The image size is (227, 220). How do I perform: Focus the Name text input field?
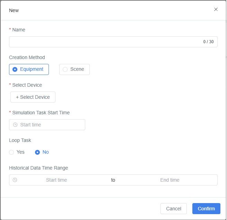point(104,42)
